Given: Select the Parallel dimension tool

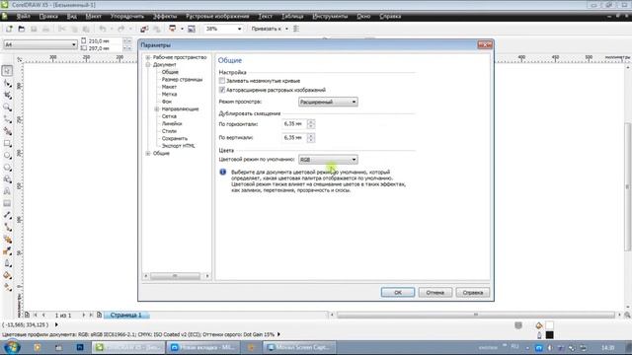Looking at the screenshot, I should pyautogui.click(x=7, y=216).
